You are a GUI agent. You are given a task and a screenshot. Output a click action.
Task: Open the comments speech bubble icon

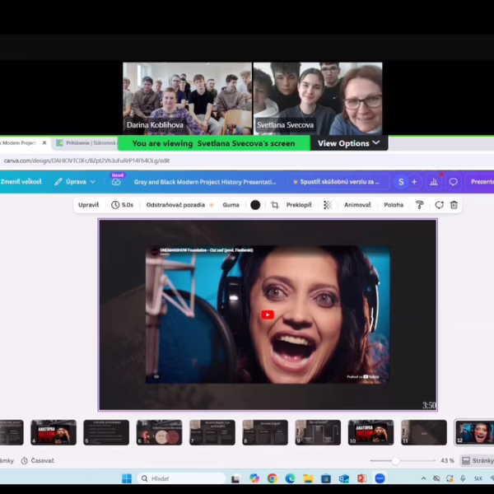tap(453, 182)
